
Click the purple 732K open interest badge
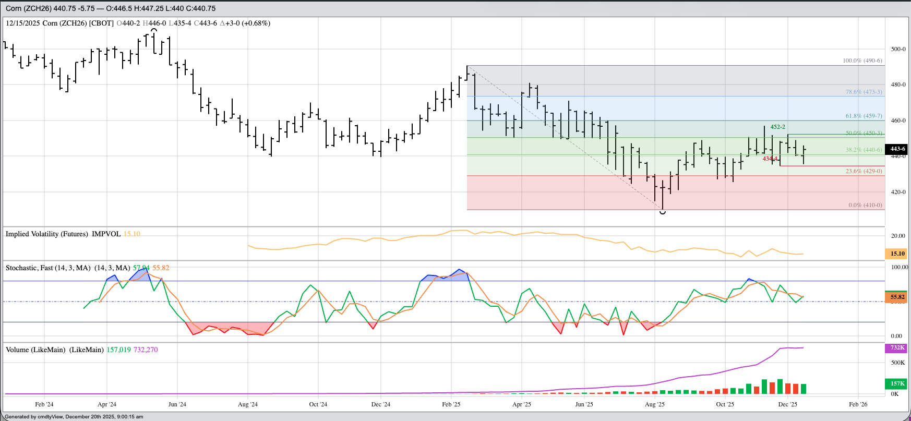(x=897, y=347)
